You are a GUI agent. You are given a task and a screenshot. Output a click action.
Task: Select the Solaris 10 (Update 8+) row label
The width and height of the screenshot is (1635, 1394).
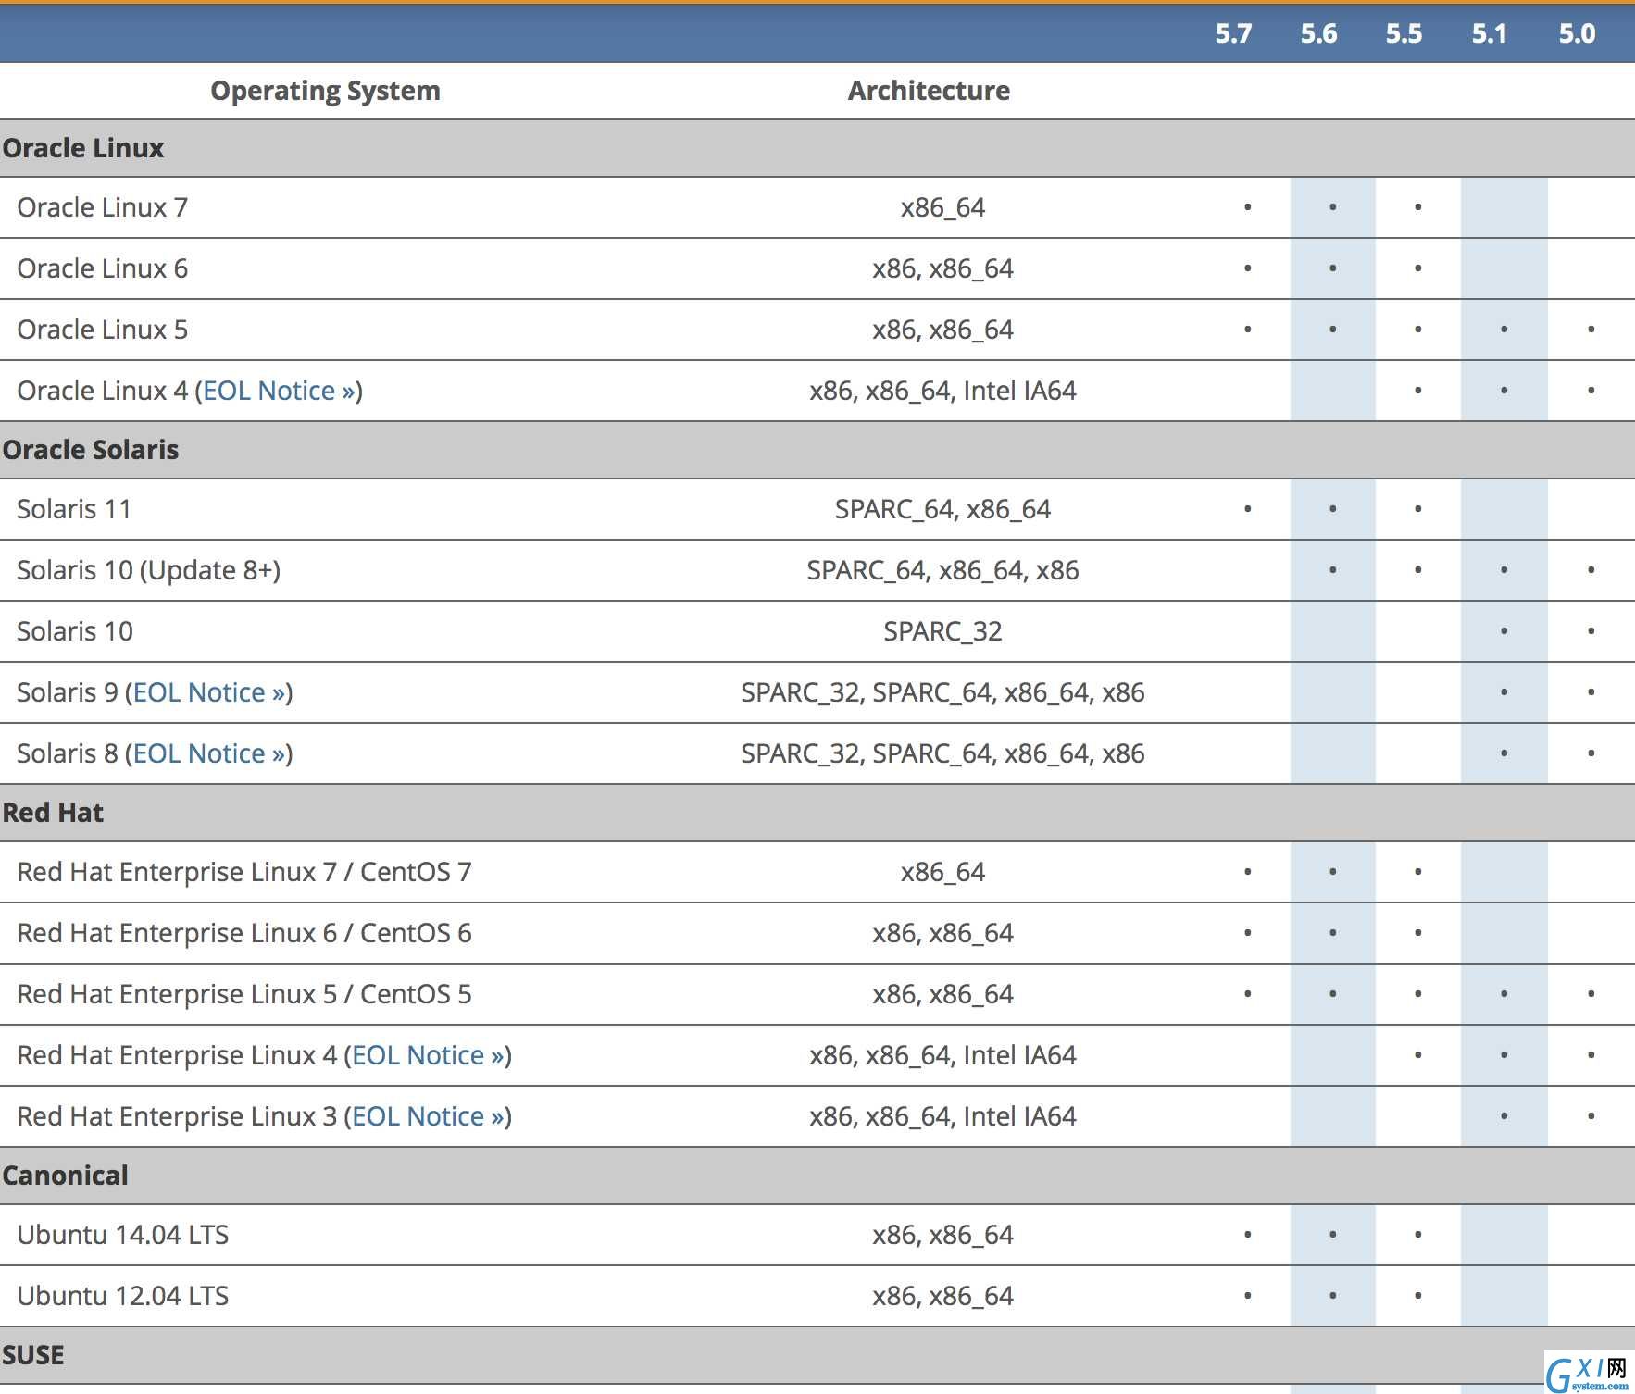pyautogui.click(x=149, y=570)
